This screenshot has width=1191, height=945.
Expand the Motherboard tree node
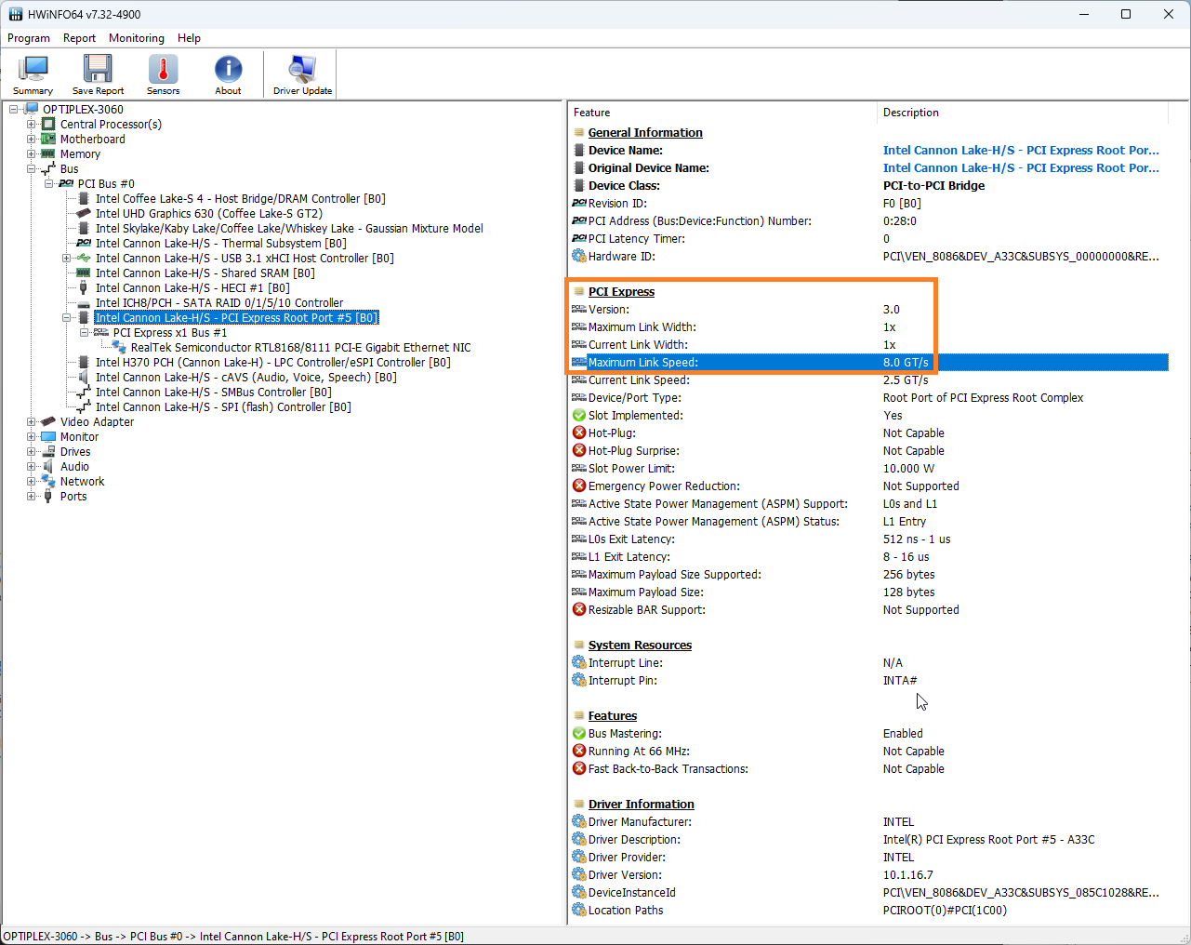coord(32,139)
